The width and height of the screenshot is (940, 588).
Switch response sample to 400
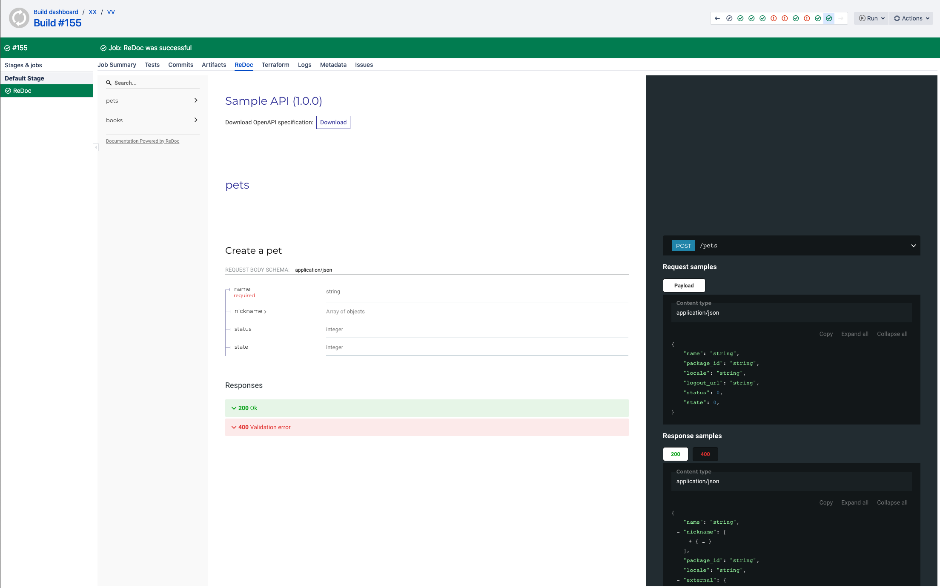pos(705,454)
